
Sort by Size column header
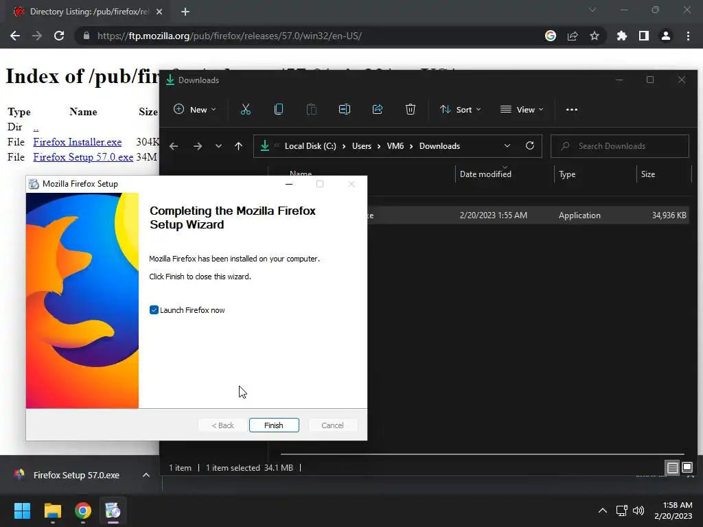pos(664,174)
